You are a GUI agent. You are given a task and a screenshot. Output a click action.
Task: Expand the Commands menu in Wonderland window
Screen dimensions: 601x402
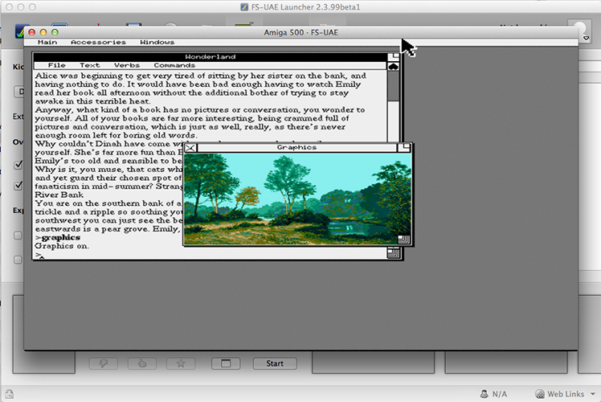pyautogui.click(x=174, y=65)
